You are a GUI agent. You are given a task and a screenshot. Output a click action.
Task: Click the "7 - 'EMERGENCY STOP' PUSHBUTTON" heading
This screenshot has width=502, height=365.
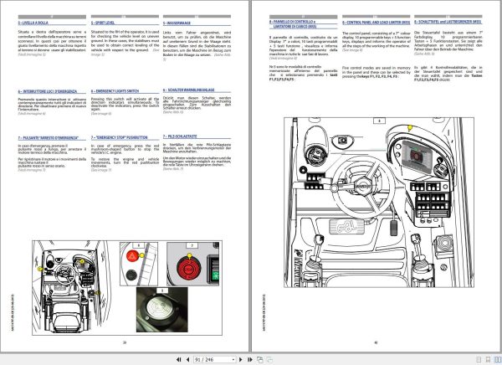point(119,137)
